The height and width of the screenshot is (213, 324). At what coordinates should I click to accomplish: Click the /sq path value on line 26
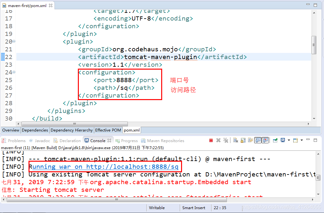point(122,88)
